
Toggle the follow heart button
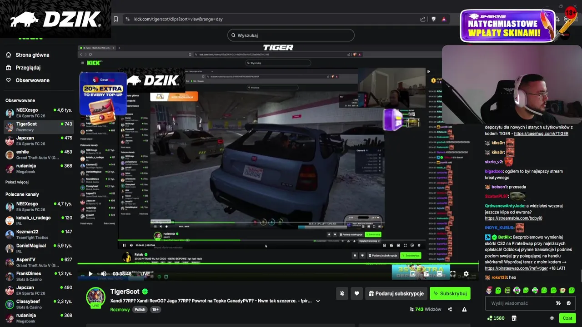pos(356,293)
